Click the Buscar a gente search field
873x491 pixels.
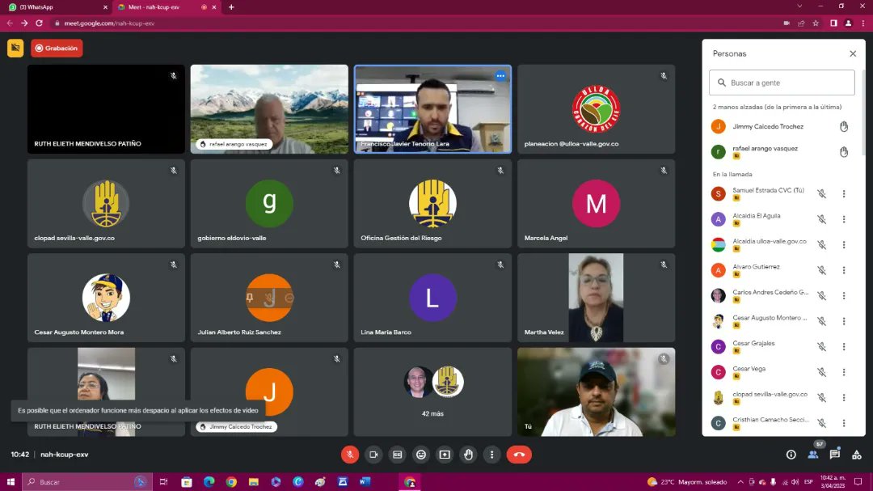point(782,83)
